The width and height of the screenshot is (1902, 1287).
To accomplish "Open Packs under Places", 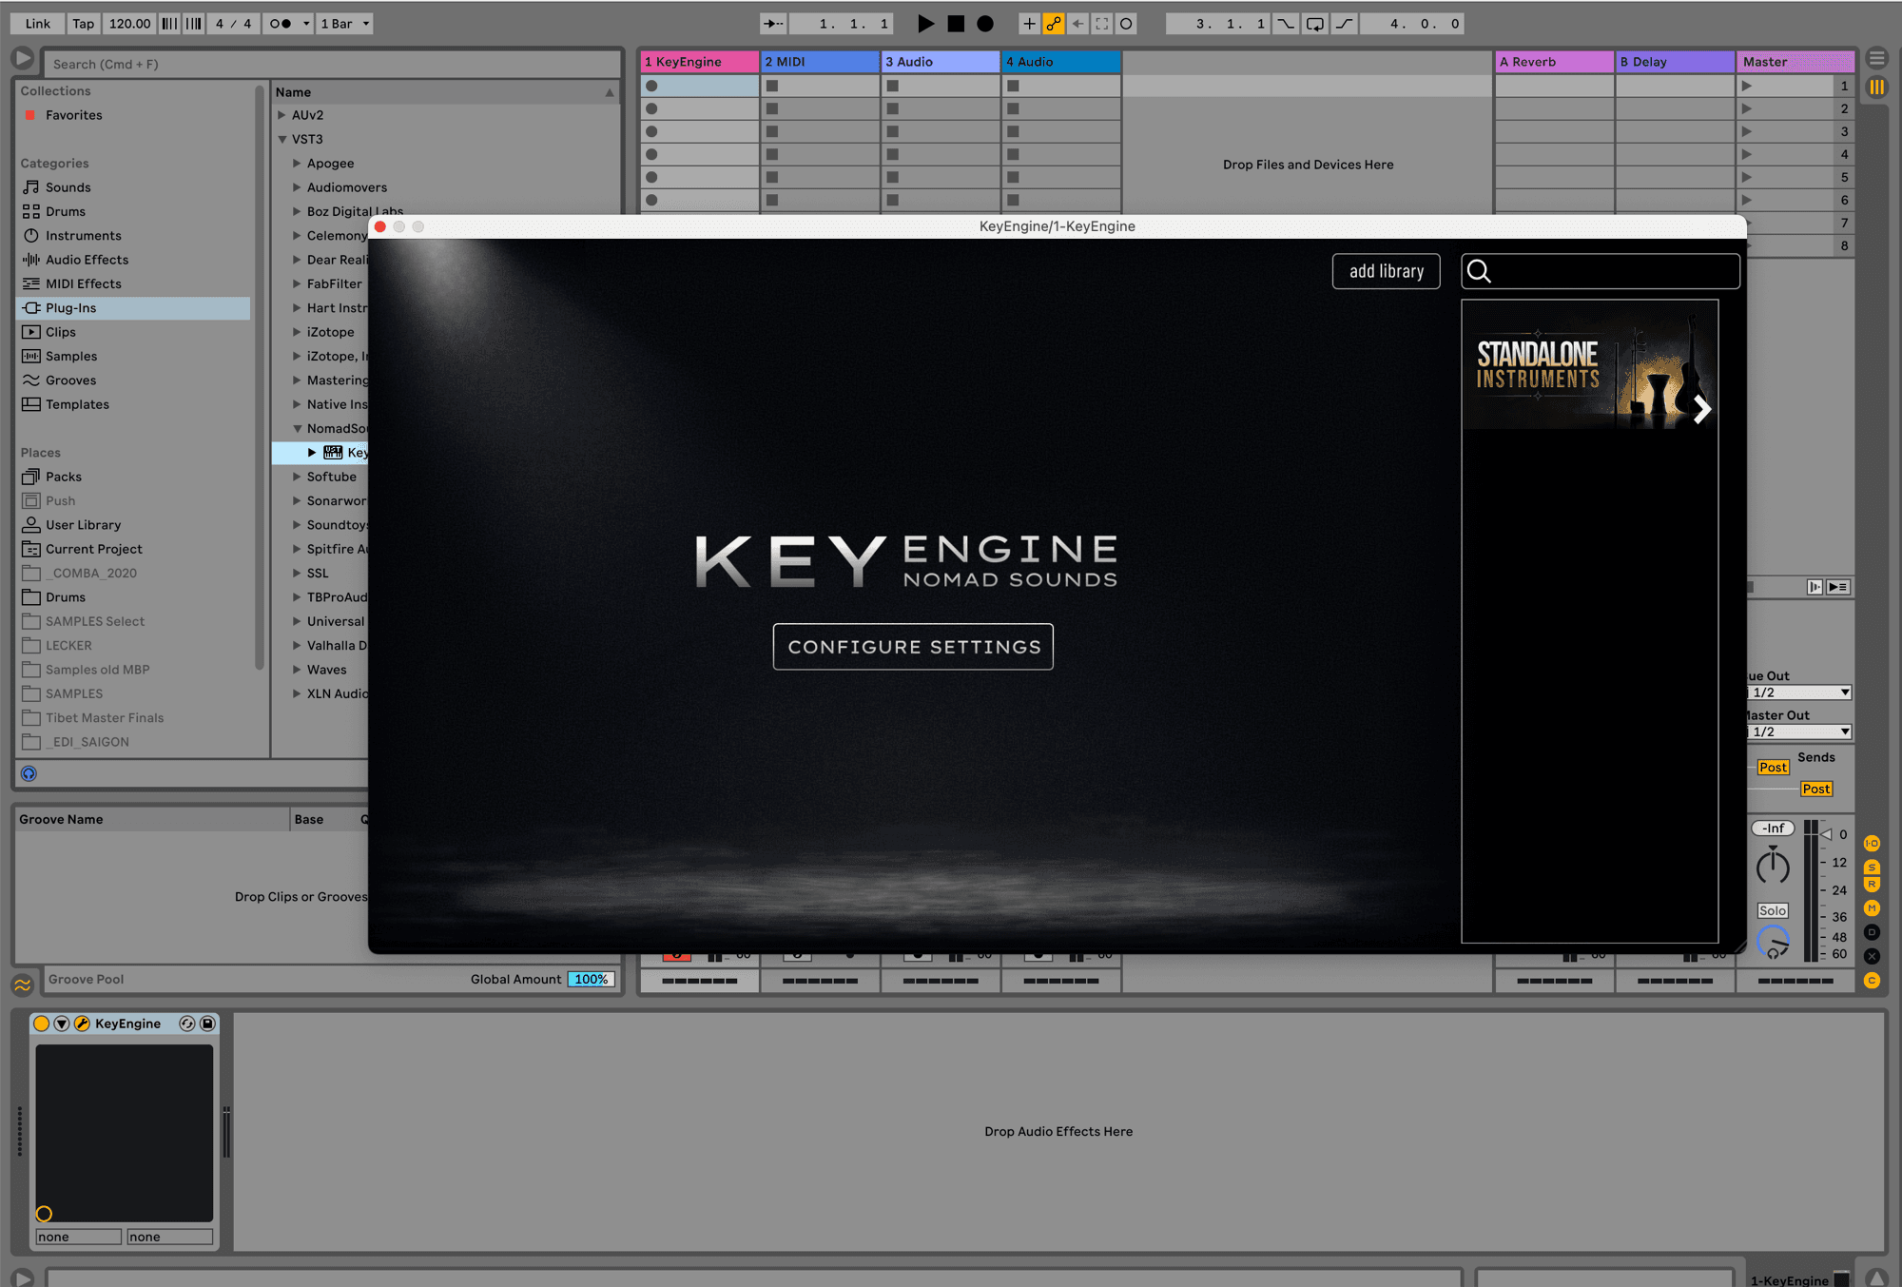I will pyautogui.click(x=64, y=477).
